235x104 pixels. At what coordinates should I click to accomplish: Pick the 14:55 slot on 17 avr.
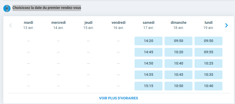148,75
